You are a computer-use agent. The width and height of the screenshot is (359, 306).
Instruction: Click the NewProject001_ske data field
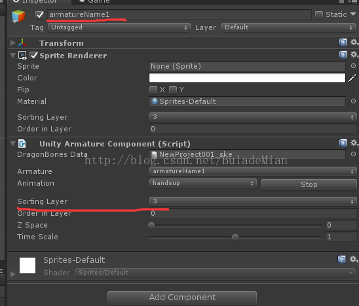pos(247,154)
